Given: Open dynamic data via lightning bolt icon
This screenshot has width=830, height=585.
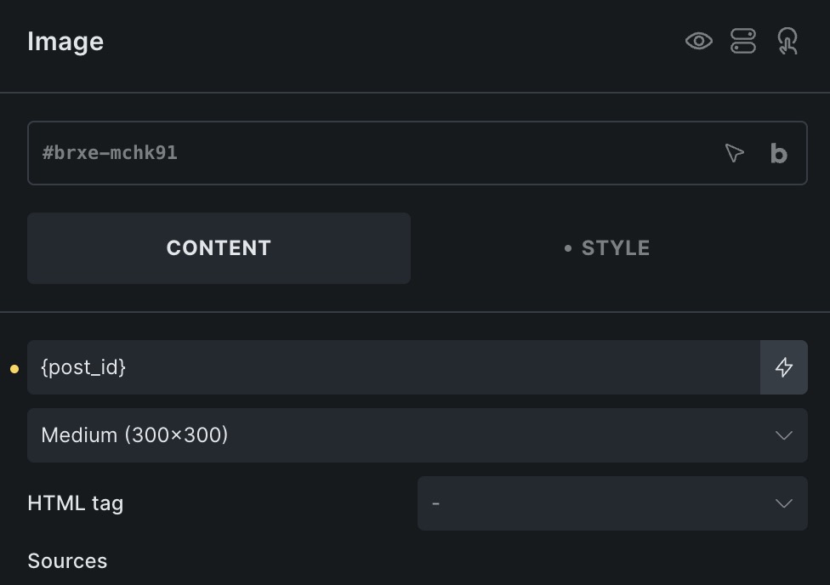Looking at the screenshot, I should pos(784,367).
